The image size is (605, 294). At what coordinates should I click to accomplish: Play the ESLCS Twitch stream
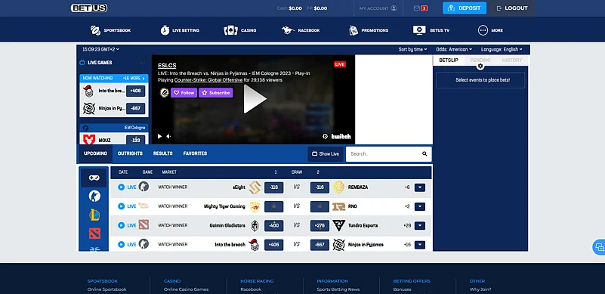255,99
